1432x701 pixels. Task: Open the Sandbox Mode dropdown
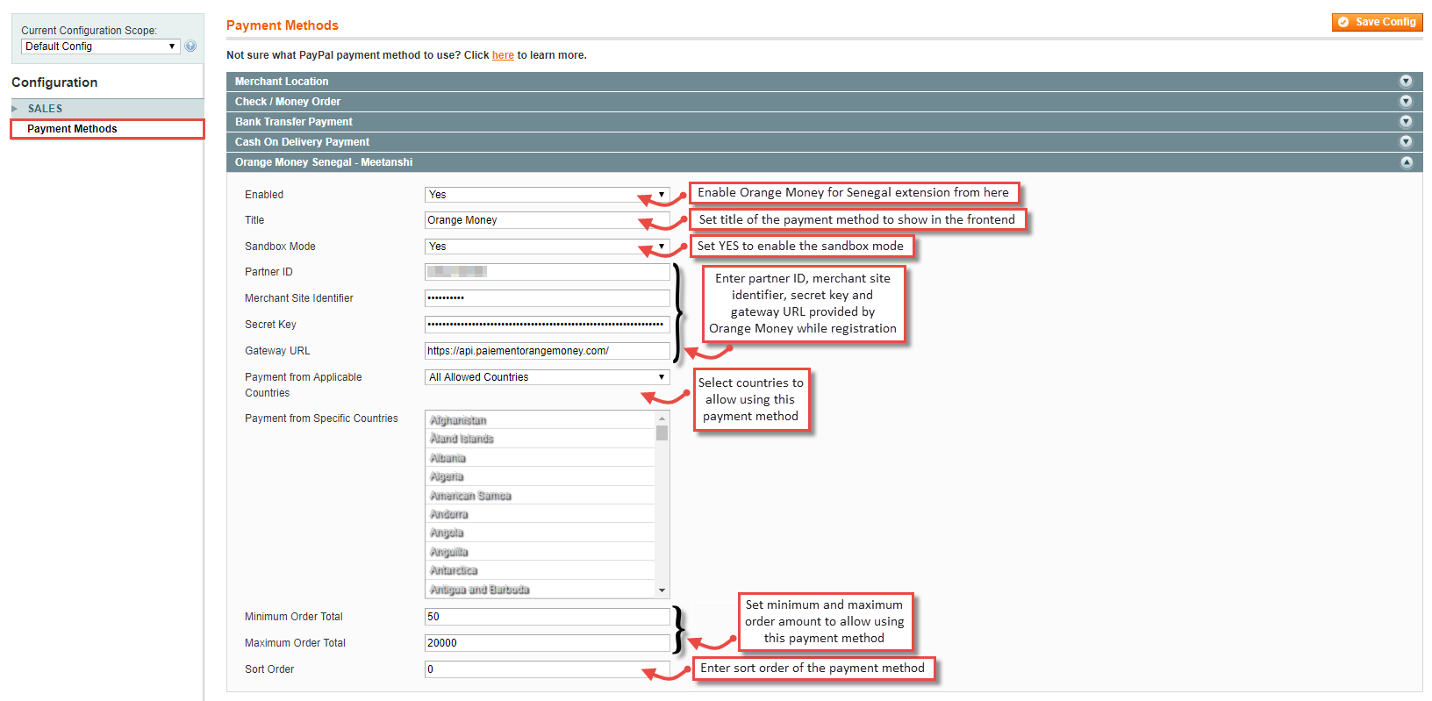click(548, 247)
